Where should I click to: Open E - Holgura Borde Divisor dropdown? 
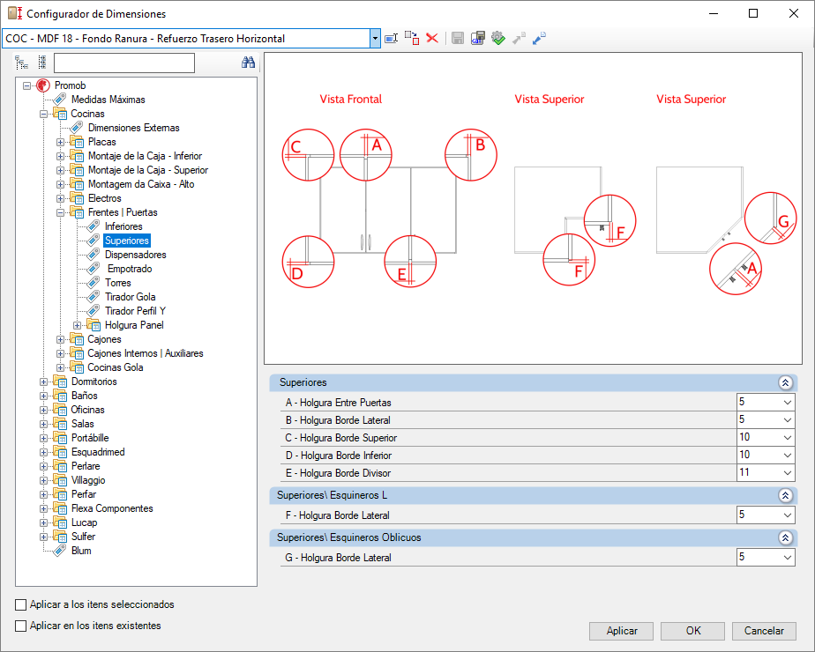pos(787,473)
